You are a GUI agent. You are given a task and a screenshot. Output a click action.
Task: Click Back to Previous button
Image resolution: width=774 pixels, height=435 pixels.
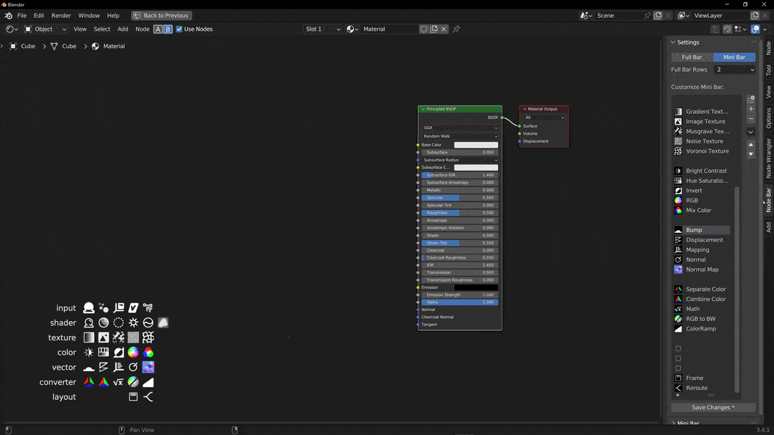click(x=161, y=15)
